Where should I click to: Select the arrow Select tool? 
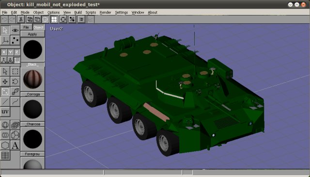[x=5, y=72]
